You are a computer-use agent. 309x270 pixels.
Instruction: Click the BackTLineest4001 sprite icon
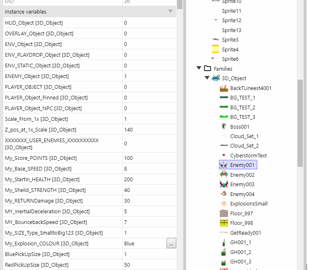click(x=224, y=88)
